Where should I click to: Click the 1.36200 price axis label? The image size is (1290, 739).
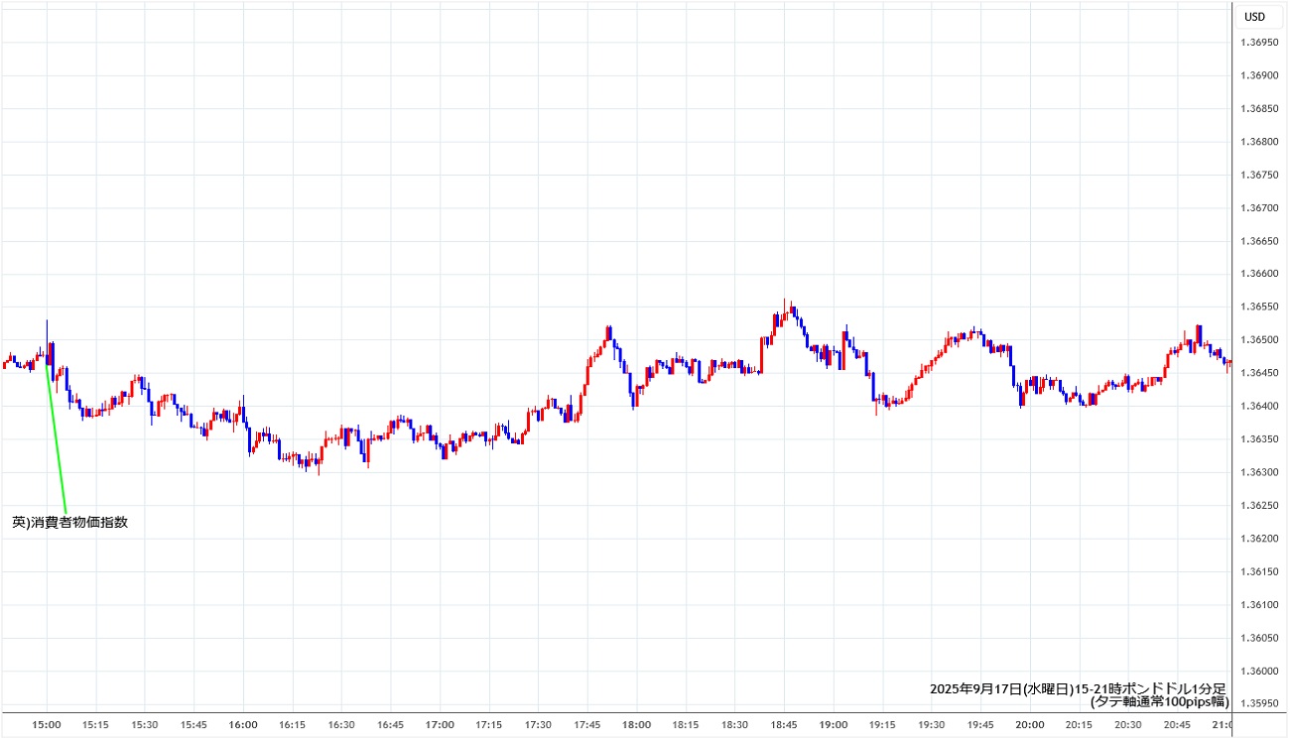pos(1258,539)
